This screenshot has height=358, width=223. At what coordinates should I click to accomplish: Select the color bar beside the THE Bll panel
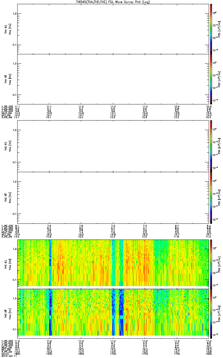tap(211, 313)
